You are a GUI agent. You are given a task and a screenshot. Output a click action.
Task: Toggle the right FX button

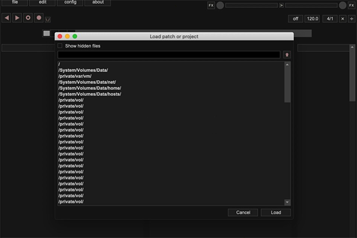pos(352,5)
